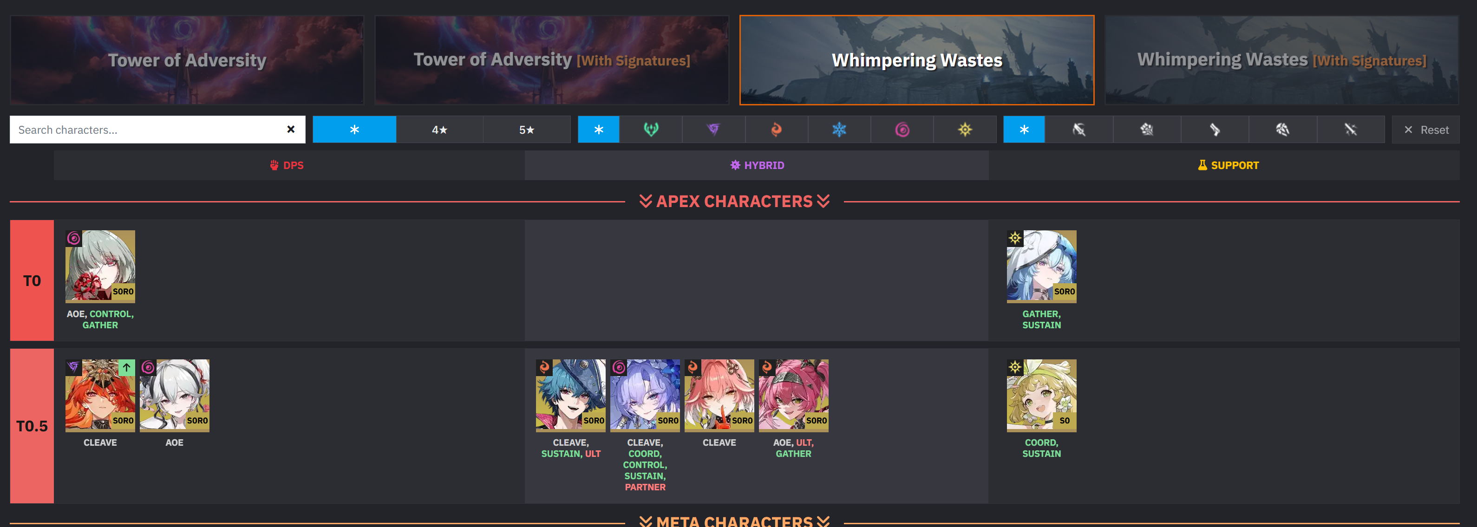1477x527 pixels.
Task: Filter by the yellow Spectro sun icon
Action: pyautogui.click(x=965, y=130)
